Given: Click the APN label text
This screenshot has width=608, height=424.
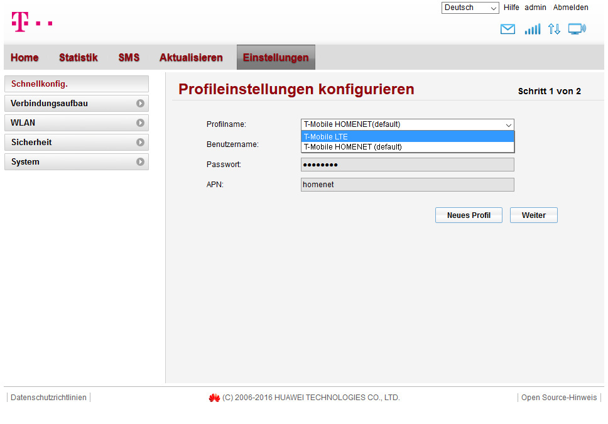Looking at the screenshot, I should pos(215,185).
